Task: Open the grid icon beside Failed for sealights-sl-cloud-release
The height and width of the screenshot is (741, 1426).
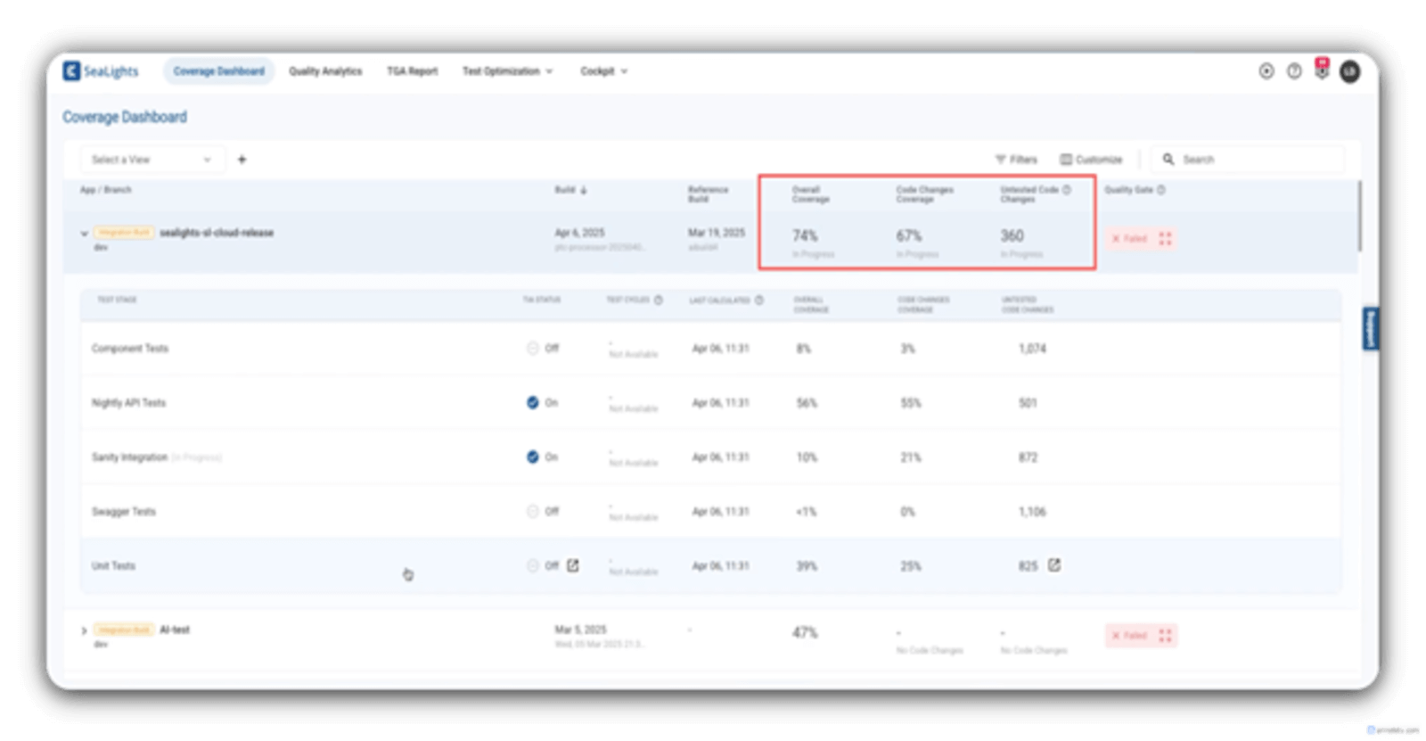Action: 1165,239
